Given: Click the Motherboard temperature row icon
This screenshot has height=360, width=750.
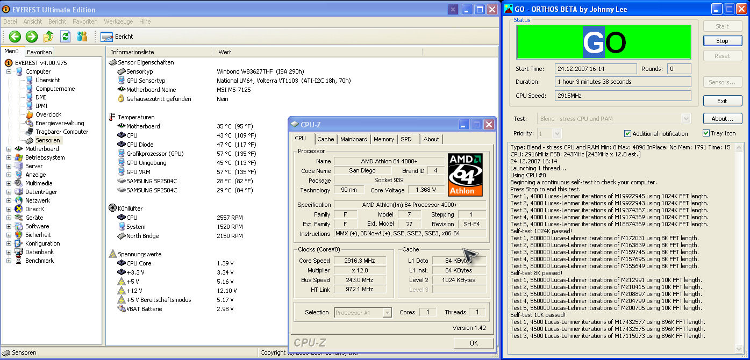Looking at the screenshot, I should pyautogui.click(x=122, y=126).
